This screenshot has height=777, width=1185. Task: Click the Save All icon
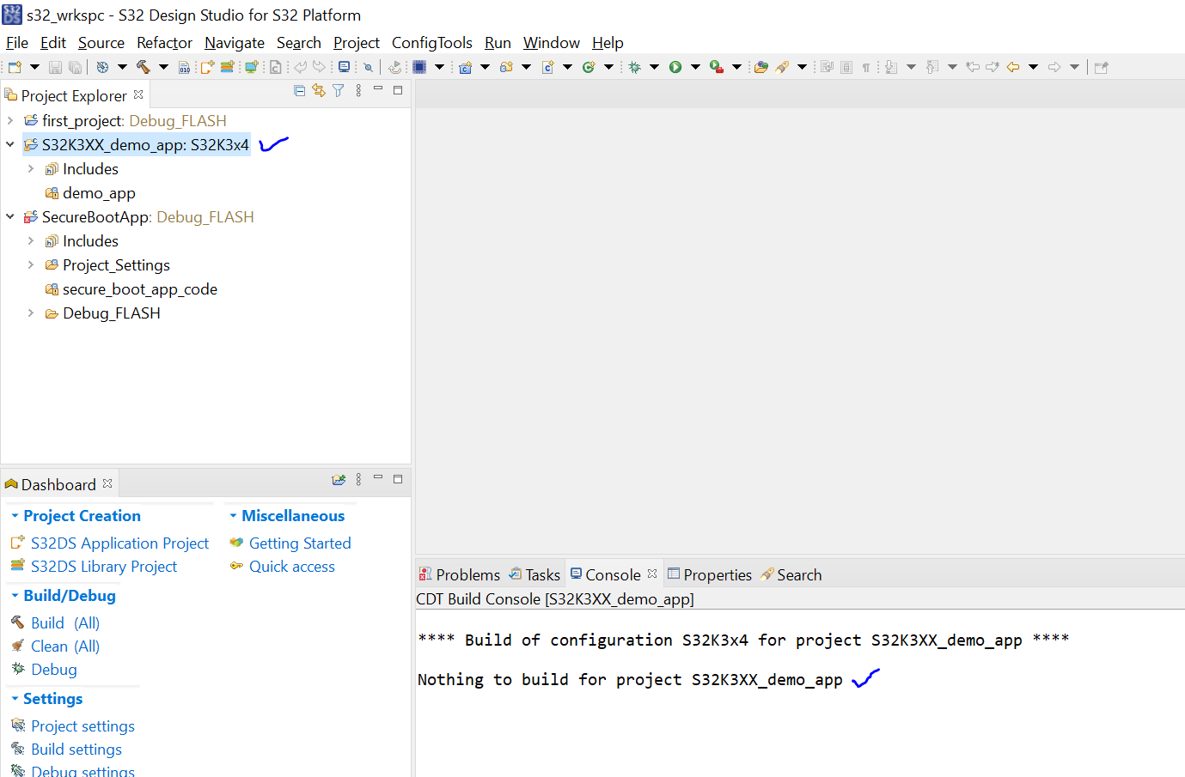click(x=76, y=66)
